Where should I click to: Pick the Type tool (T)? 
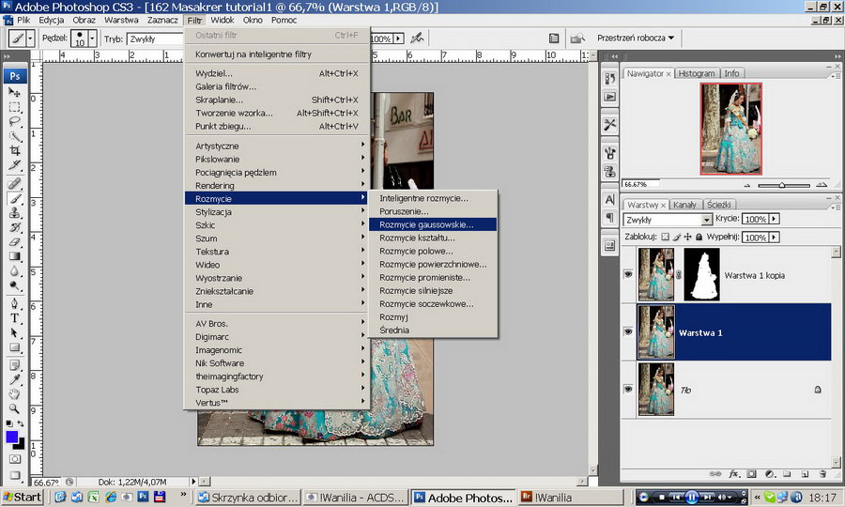[15, 317]
